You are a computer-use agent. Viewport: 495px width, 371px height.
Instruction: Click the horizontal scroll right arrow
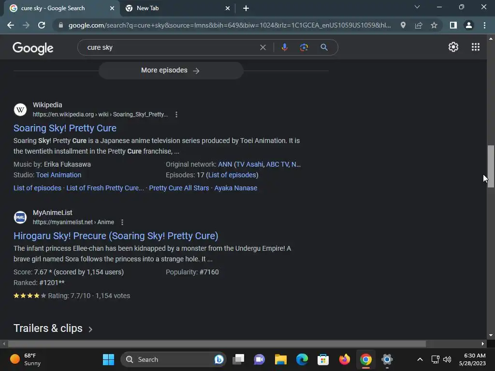[x=483, y=343]
